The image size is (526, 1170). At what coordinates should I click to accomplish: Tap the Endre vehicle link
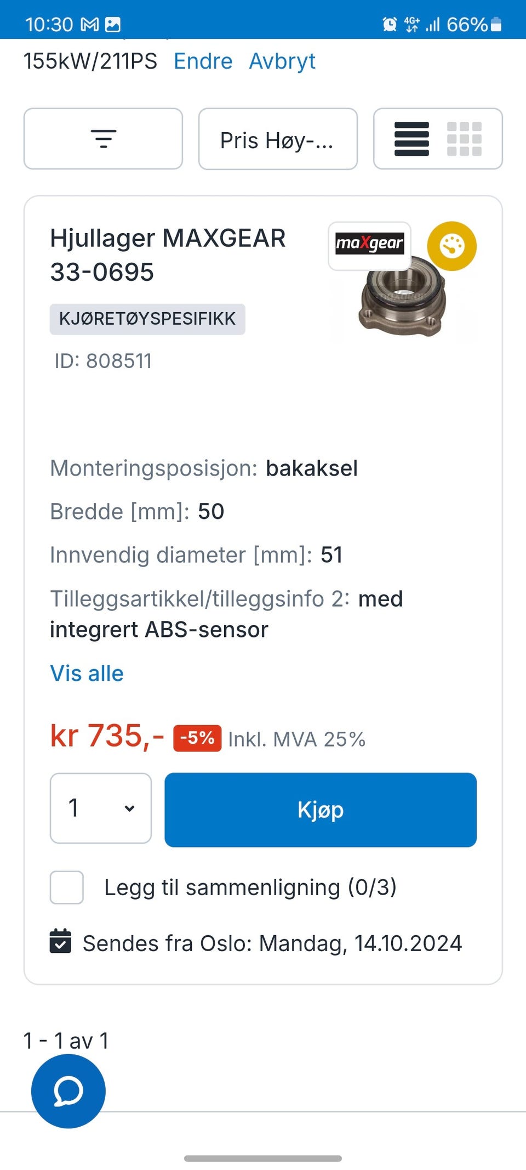point(203,61)
